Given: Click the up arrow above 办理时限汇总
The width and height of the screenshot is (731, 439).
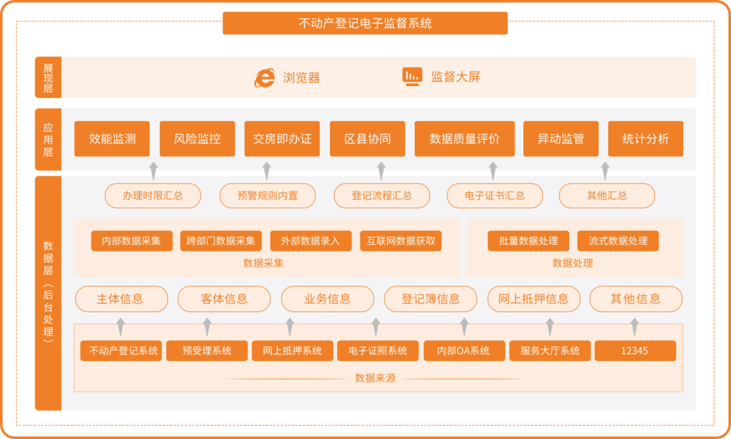Looking at the screenshot, I should [x=154, y=171].
